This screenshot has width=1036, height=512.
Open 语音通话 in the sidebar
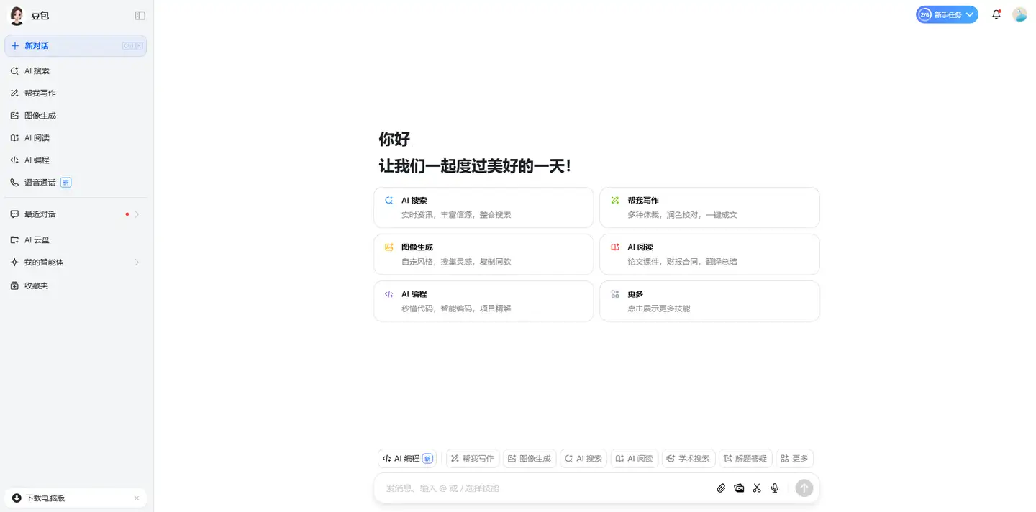point(76,183)
